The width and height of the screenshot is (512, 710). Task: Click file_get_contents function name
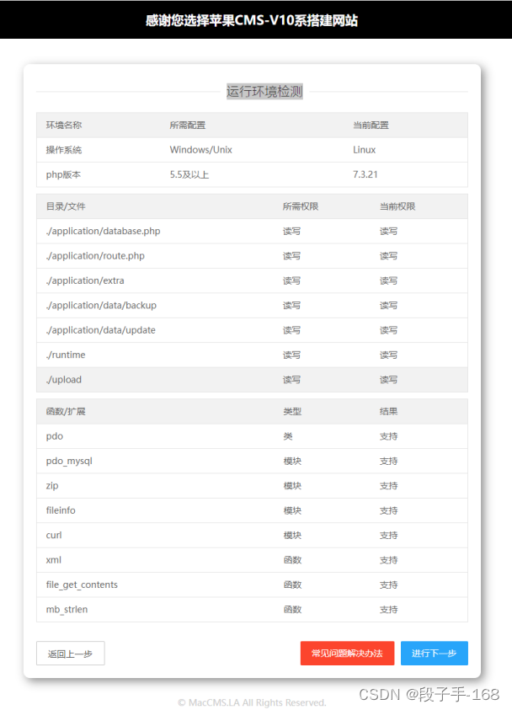[x=82, y=585]
